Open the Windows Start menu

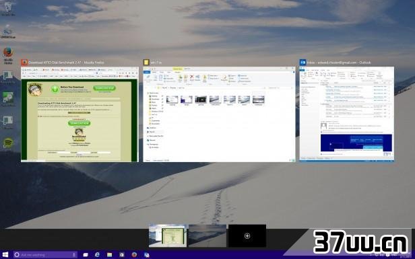5,255
